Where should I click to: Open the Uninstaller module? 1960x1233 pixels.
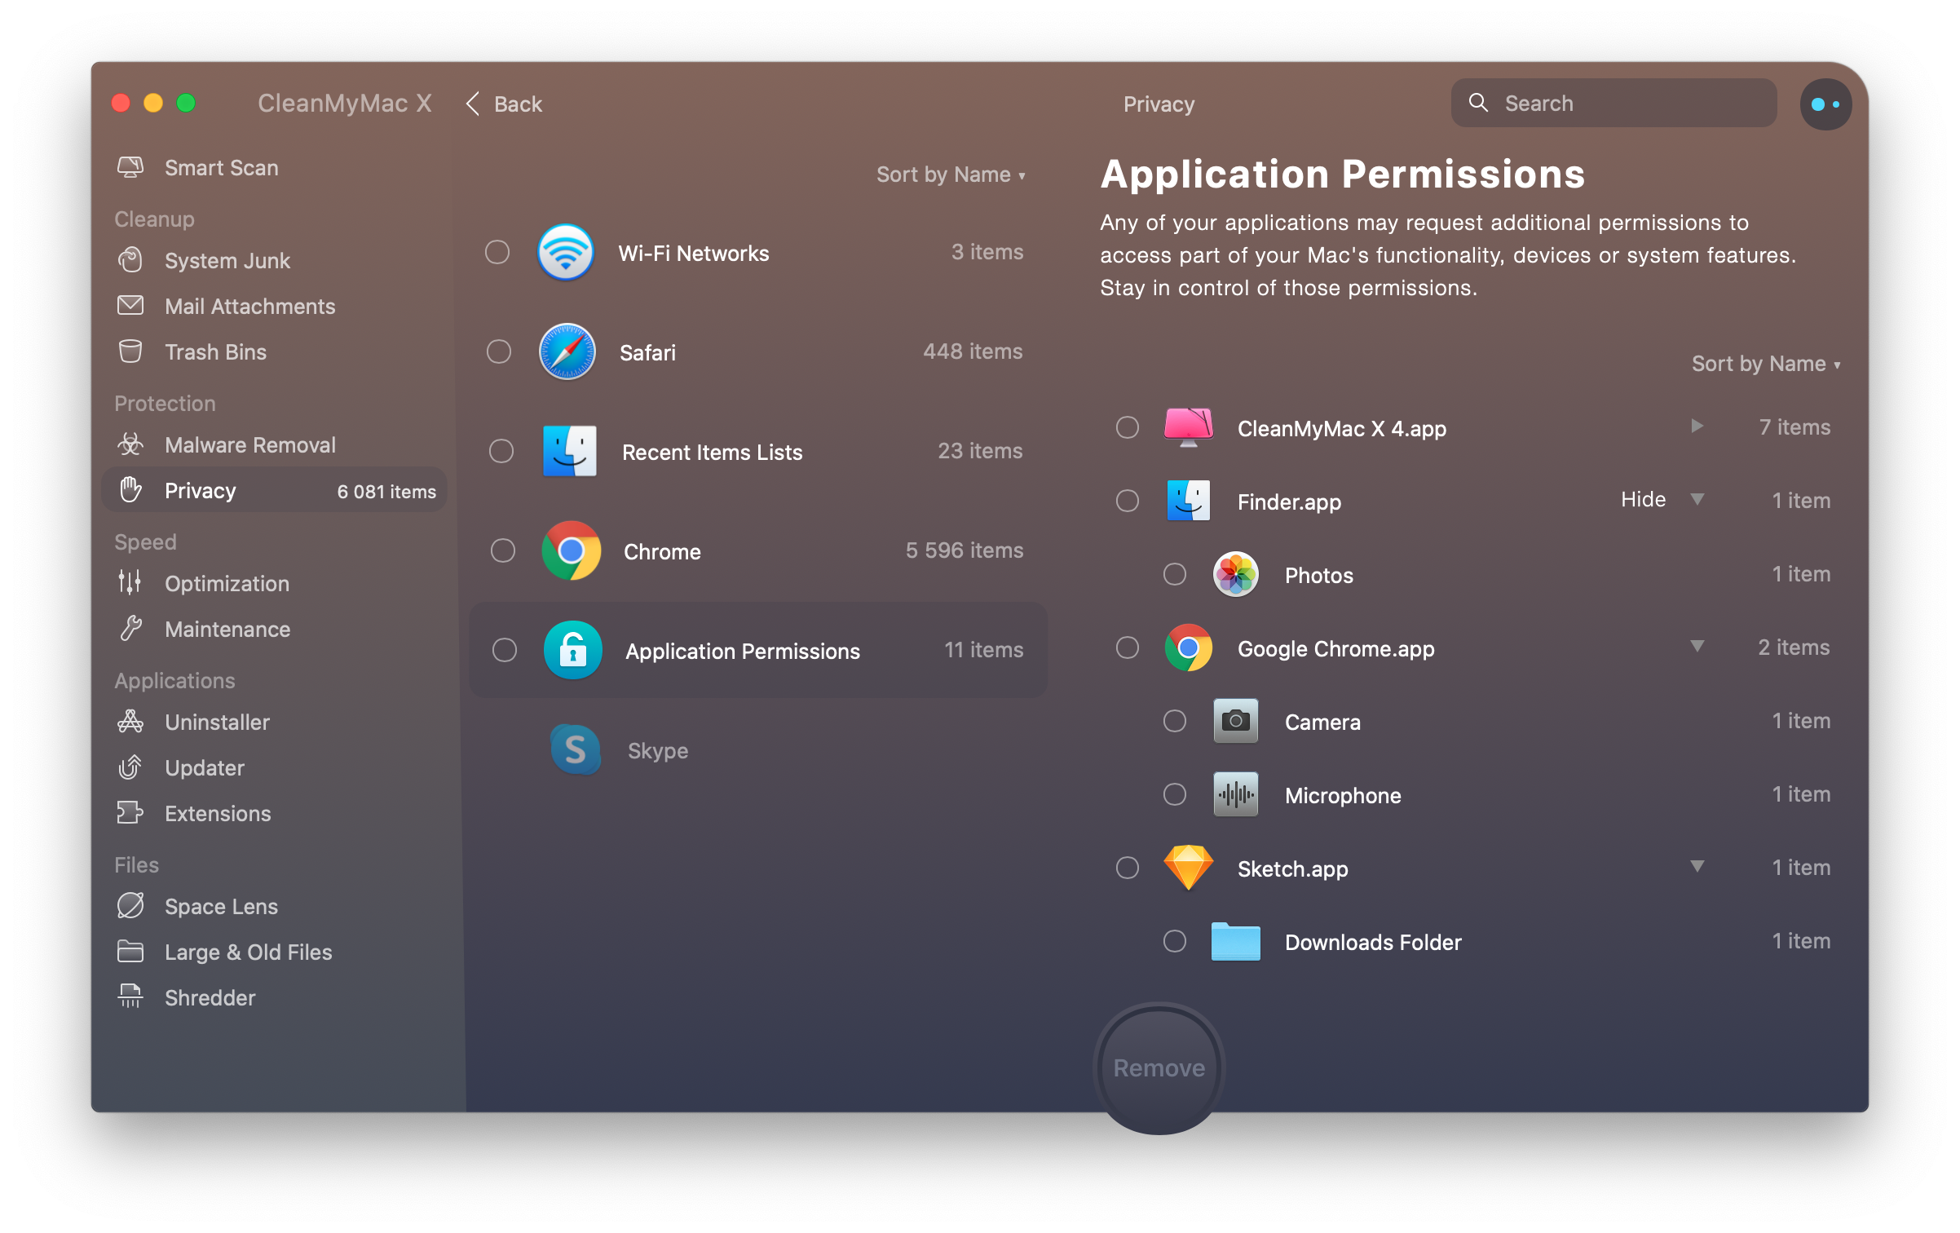[x=274, y=723]
